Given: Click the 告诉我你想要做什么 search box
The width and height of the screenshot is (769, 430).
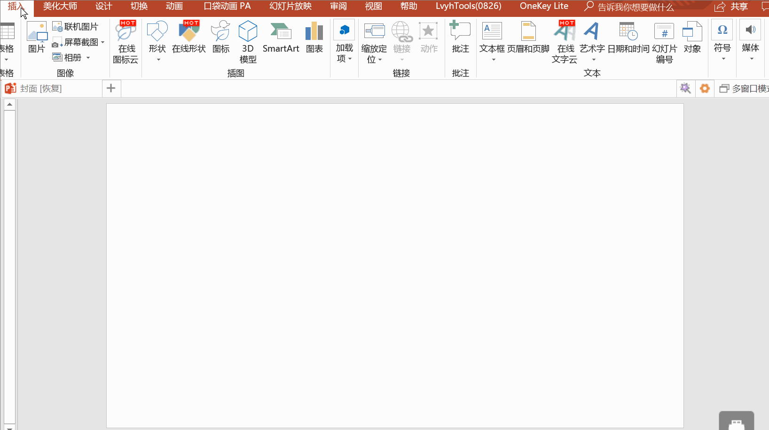Looking at the screenshot, I should pyautogui.click(x=630, y=7).
